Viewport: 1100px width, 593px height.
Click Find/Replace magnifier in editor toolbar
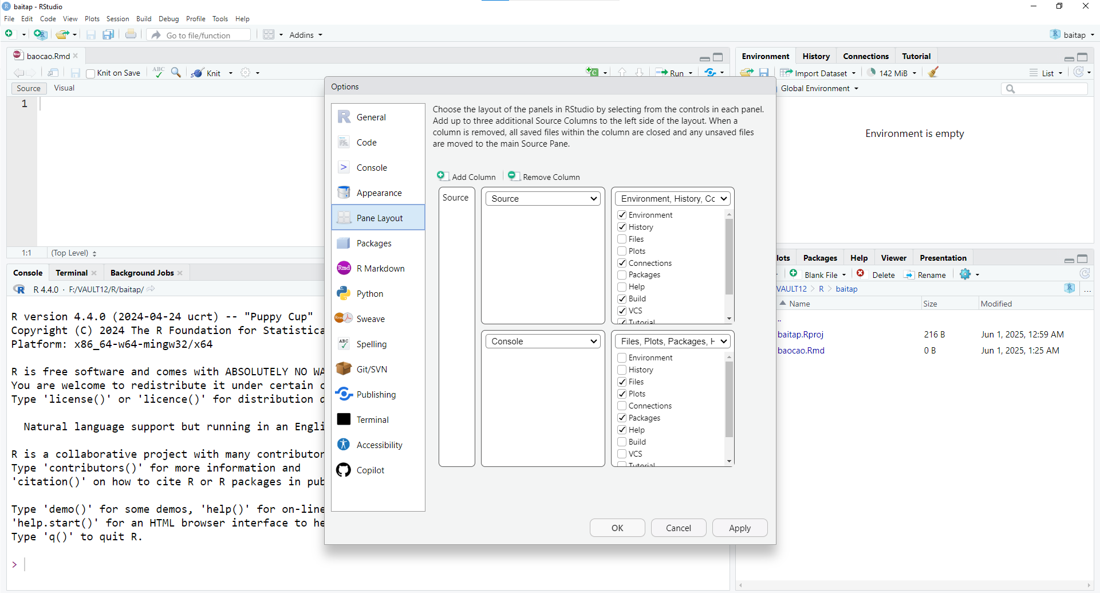click(x=176, y=72)
